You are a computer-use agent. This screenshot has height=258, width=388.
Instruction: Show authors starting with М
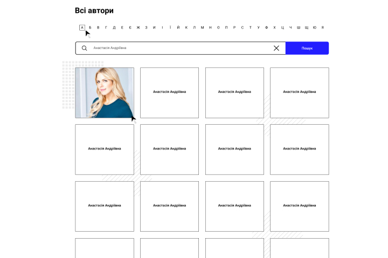(x=203, y=27)
